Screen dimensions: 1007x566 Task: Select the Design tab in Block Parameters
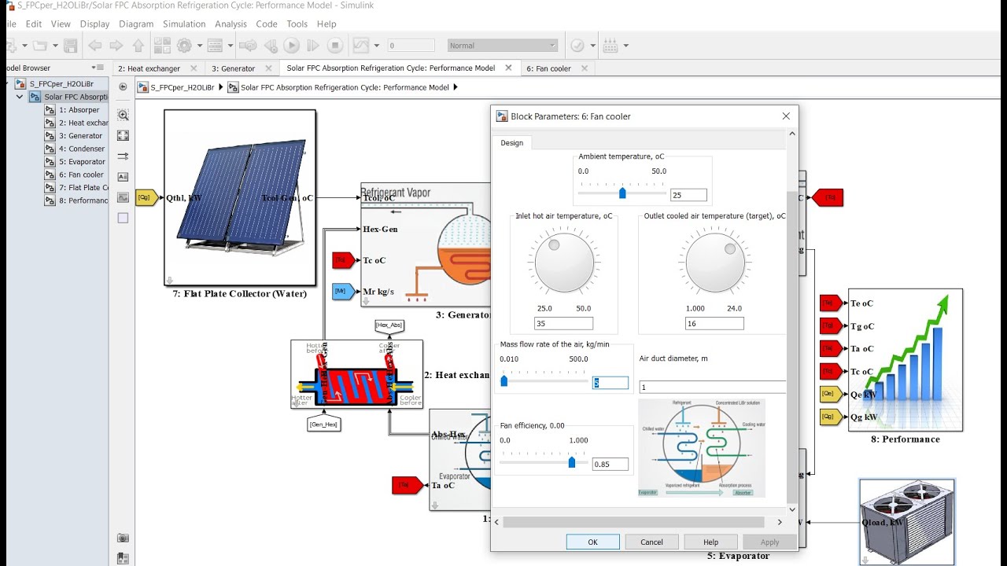512,143
